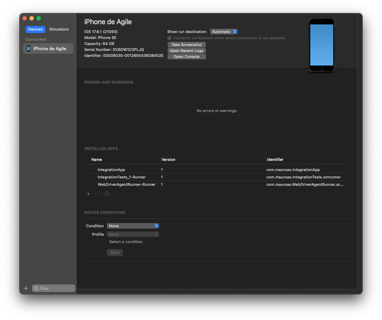Select the Devices tab
Screen dimensions: 382x320
click(x=35, y=29)
